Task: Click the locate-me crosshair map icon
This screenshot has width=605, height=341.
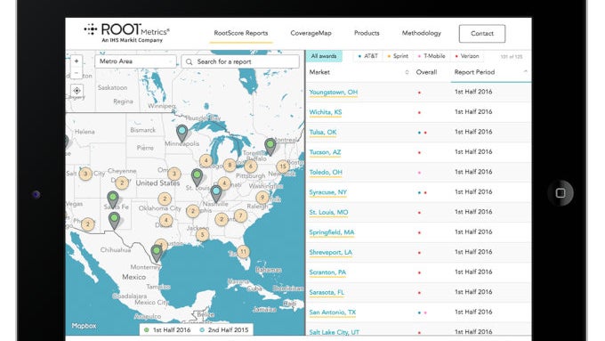Action: tap(77, 91)
